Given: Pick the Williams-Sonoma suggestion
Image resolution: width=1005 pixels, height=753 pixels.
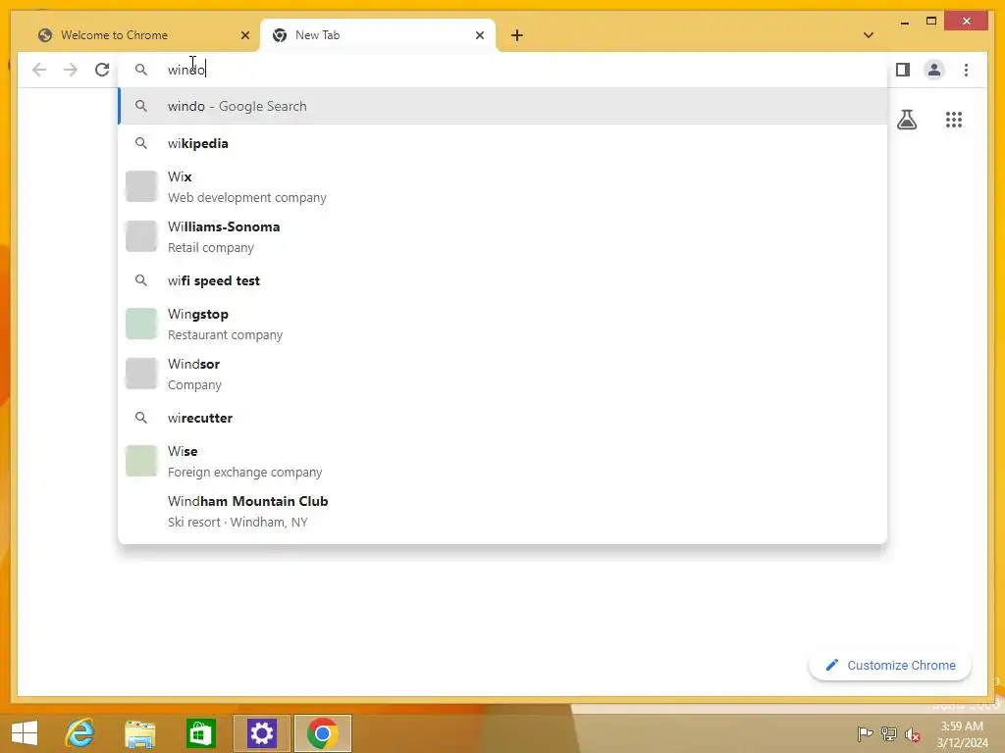Looking at the screenshot, I should pos(502,236).
